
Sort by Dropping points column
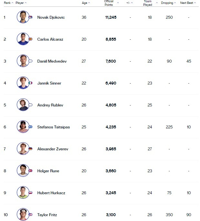[x=168, y=3]
